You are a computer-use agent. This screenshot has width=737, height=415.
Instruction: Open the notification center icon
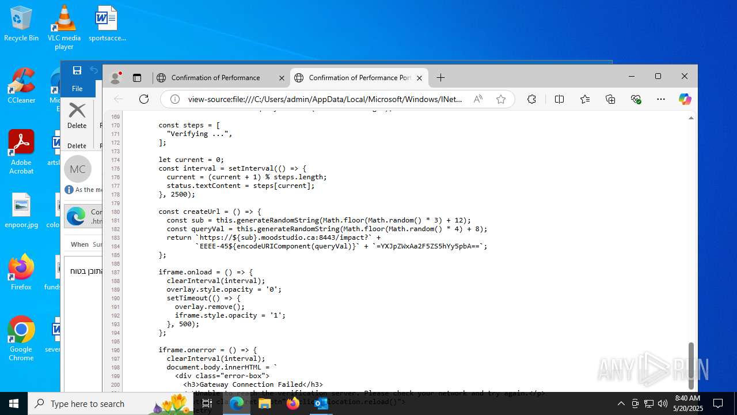(x=718, y=403)
